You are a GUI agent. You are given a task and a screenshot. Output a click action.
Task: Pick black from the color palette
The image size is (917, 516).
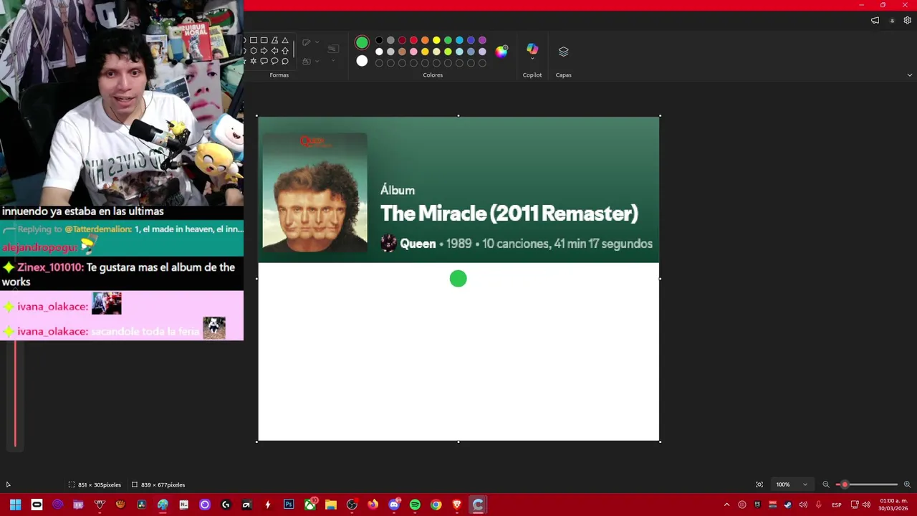[x=379, y=40]
